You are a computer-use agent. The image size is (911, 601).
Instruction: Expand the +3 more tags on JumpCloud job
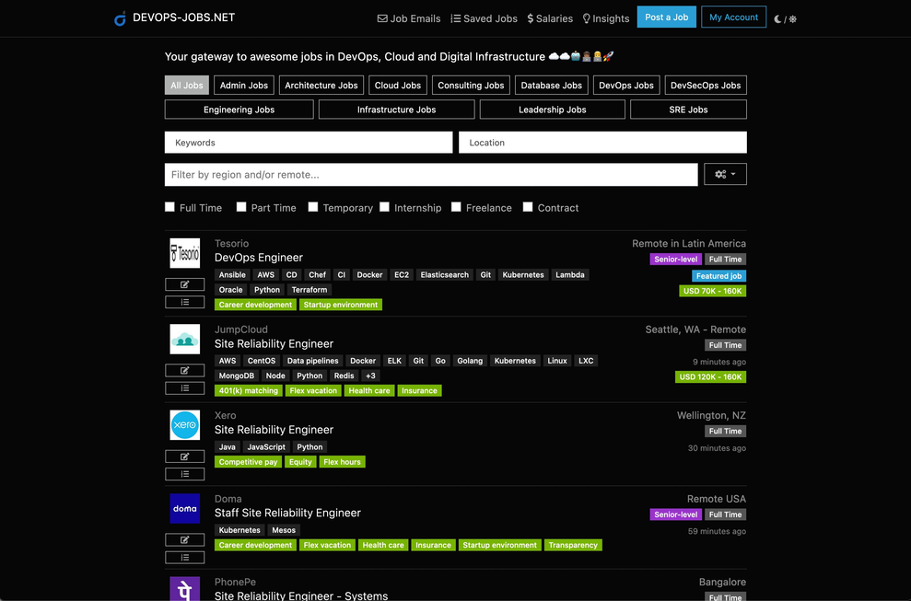(x=370, y=376)
